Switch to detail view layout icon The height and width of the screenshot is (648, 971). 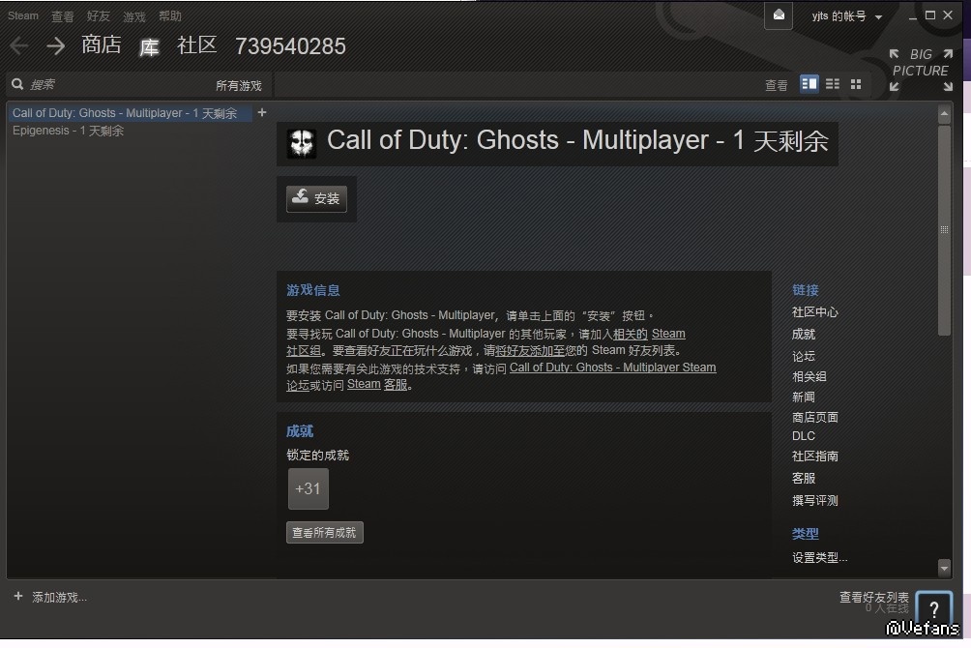tap(809, 83)
